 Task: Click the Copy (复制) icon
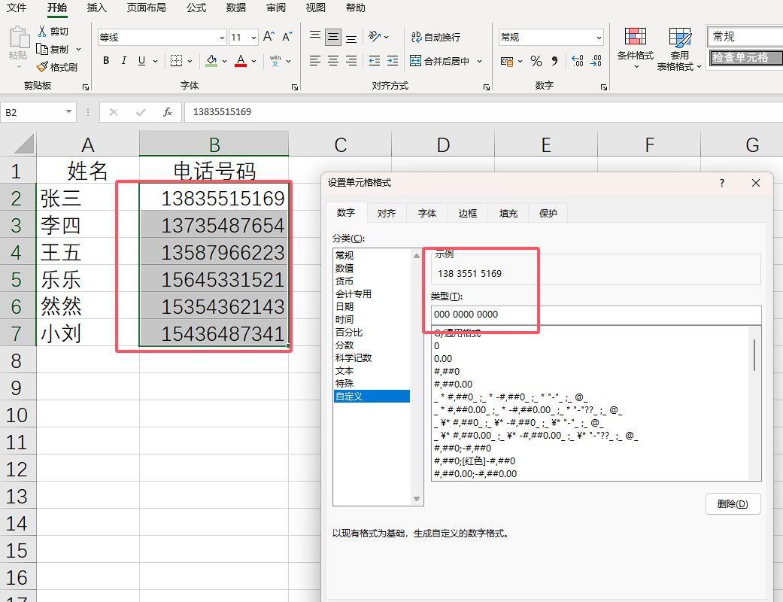(x=42, y=49)
